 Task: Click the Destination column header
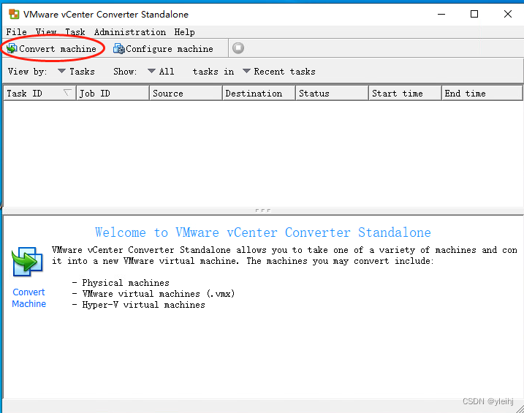coord(259,94)
